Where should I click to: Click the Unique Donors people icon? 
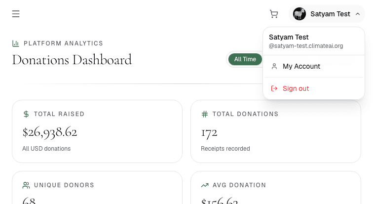(26, 185)
